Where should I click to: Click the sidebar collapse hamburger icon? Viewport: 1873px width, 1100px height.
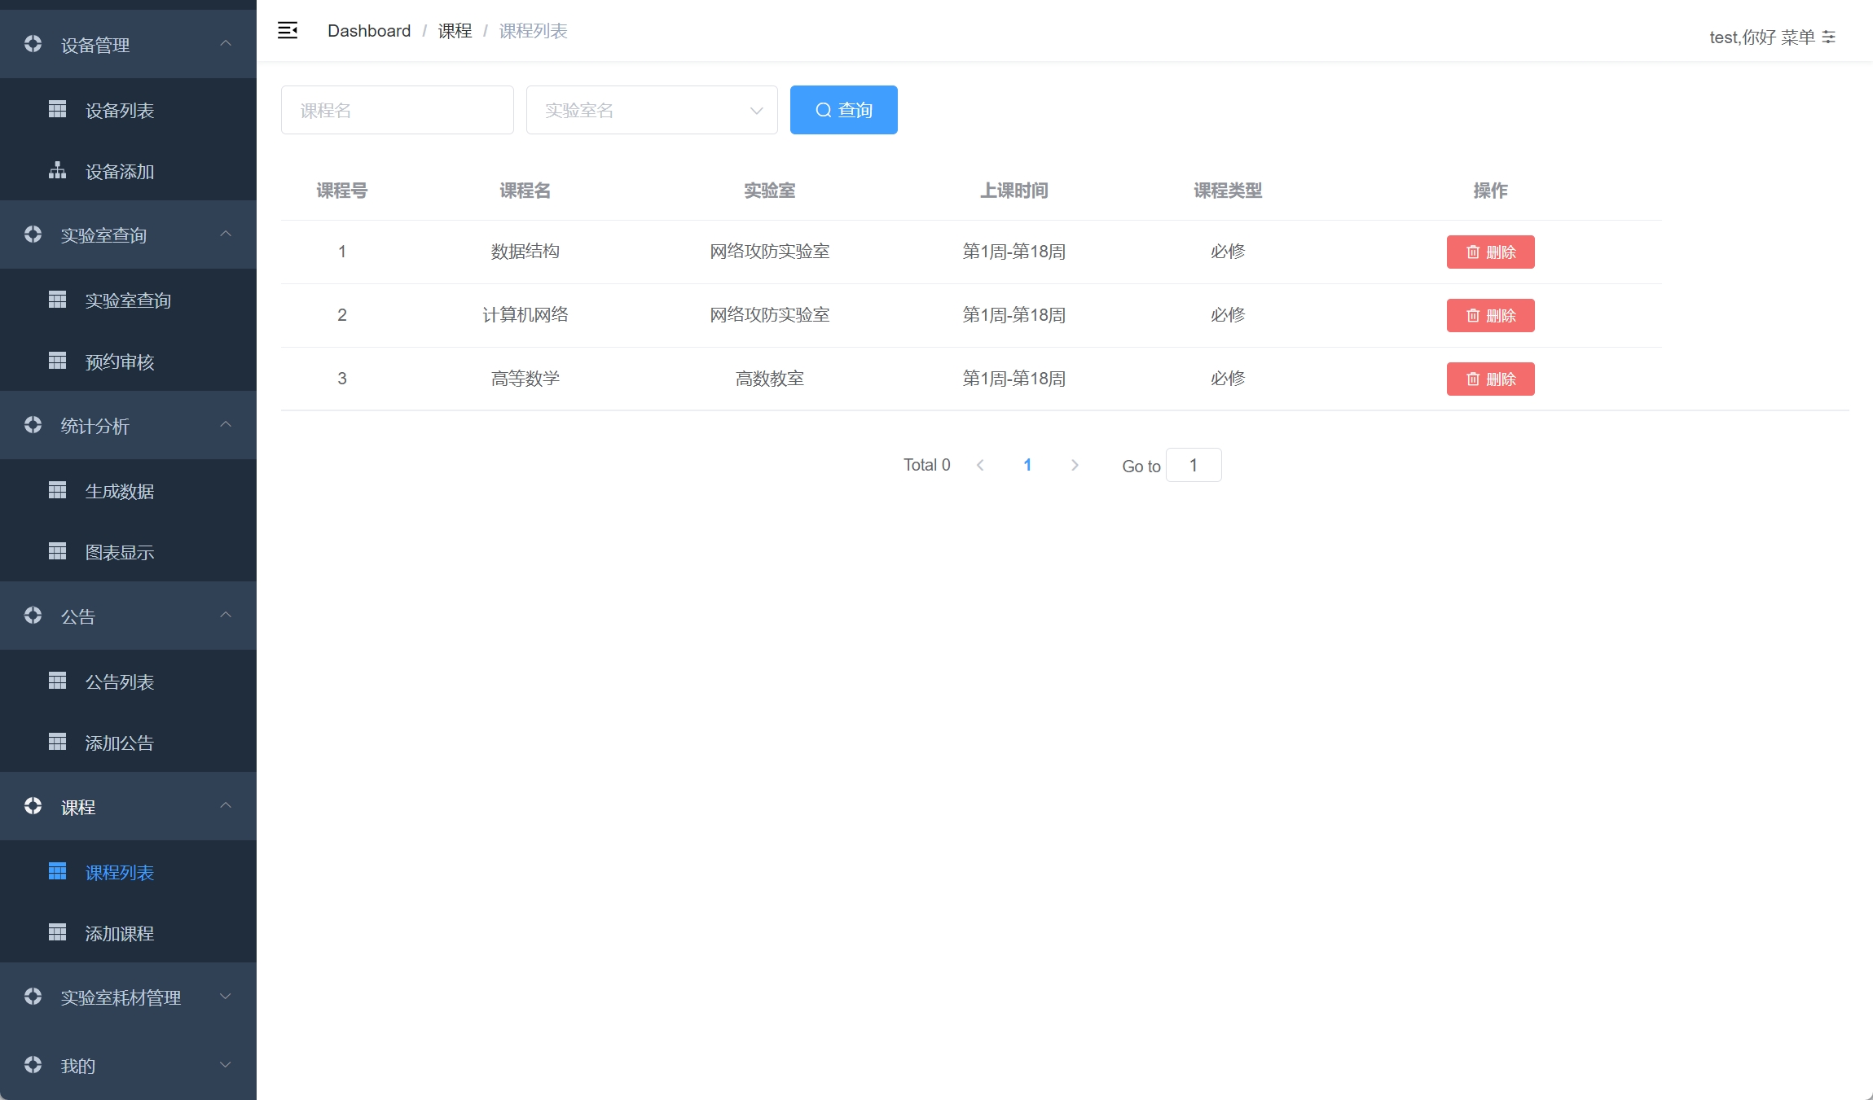pyautogui.click(x=288, y=31)
